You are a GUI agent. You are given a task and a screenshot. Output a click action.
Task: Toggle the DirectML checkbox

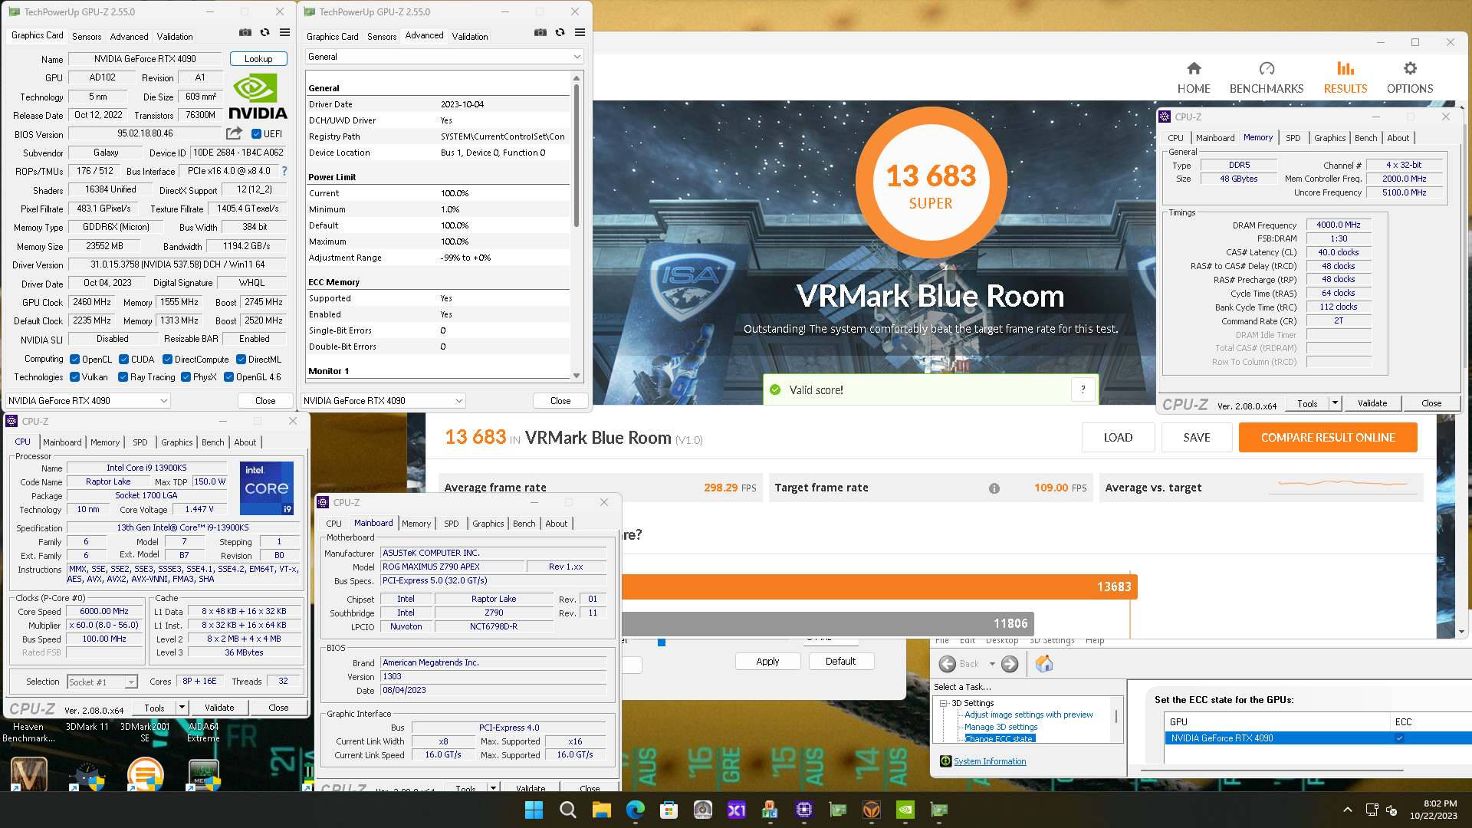point(241,360)
